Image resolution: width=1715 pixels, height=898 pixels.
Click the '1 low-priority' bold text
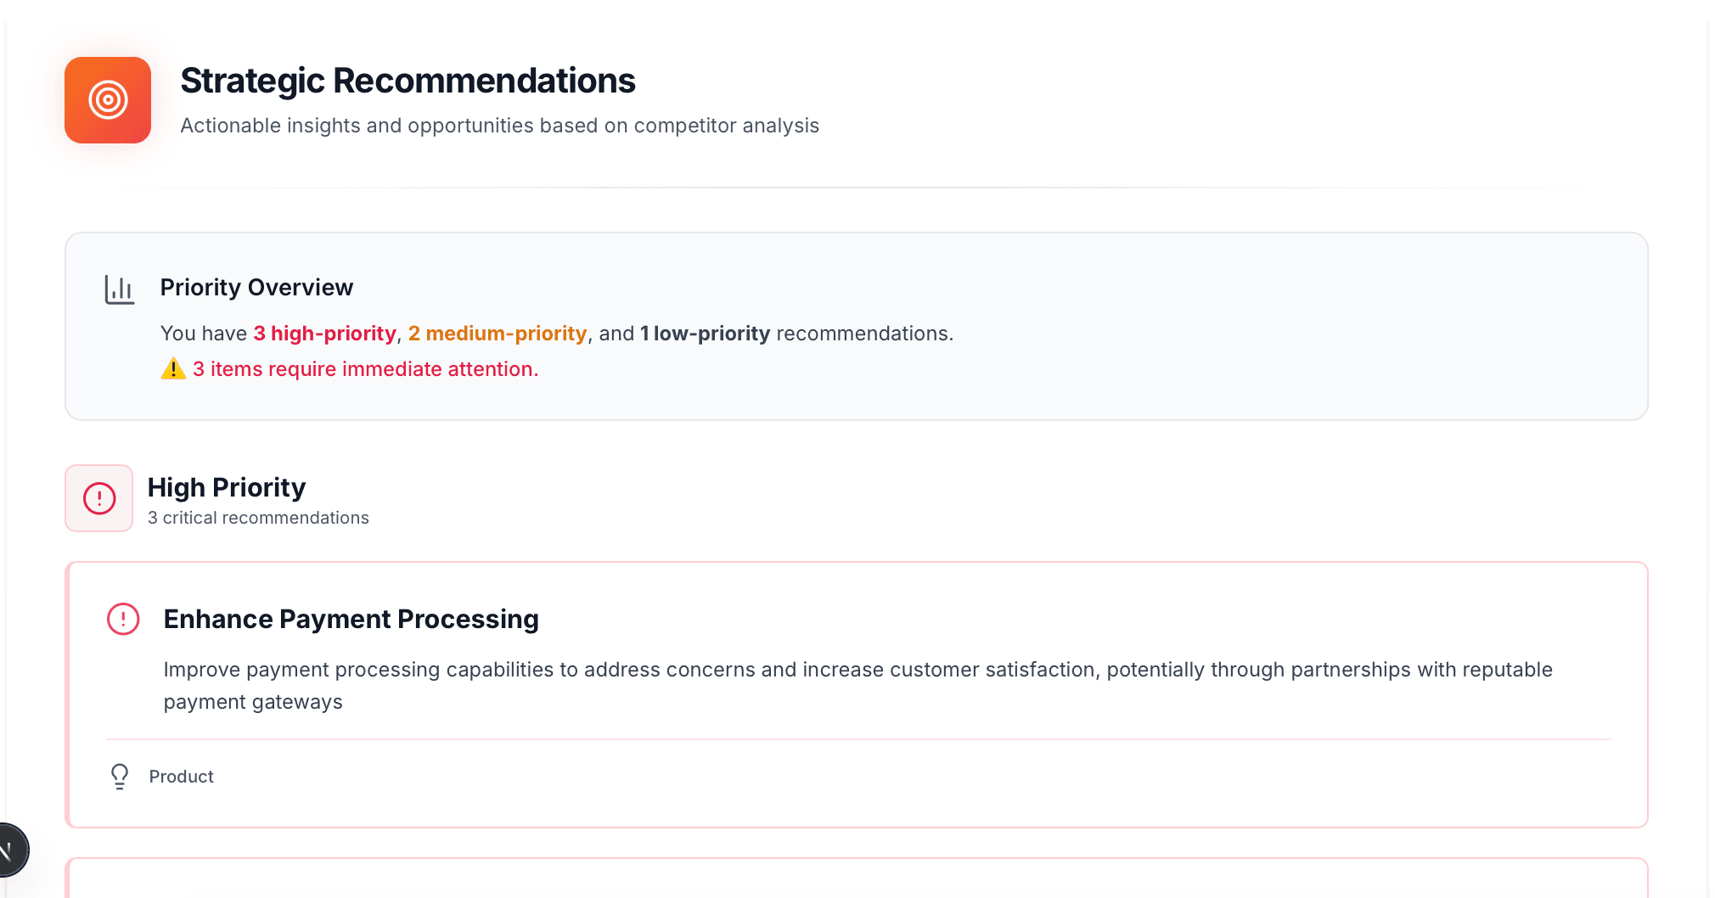pos(705,334)
